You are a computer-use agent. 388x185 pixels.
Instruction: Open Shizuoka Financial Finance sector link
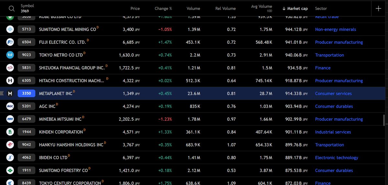[323, 68]
